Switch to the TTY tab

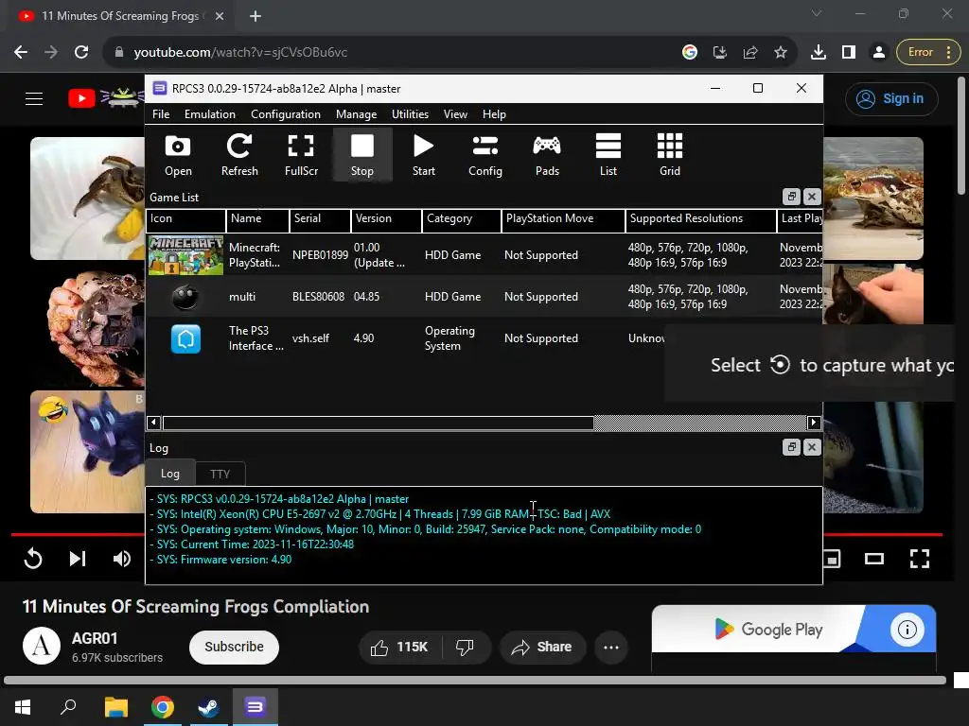(x=220, y=475)
